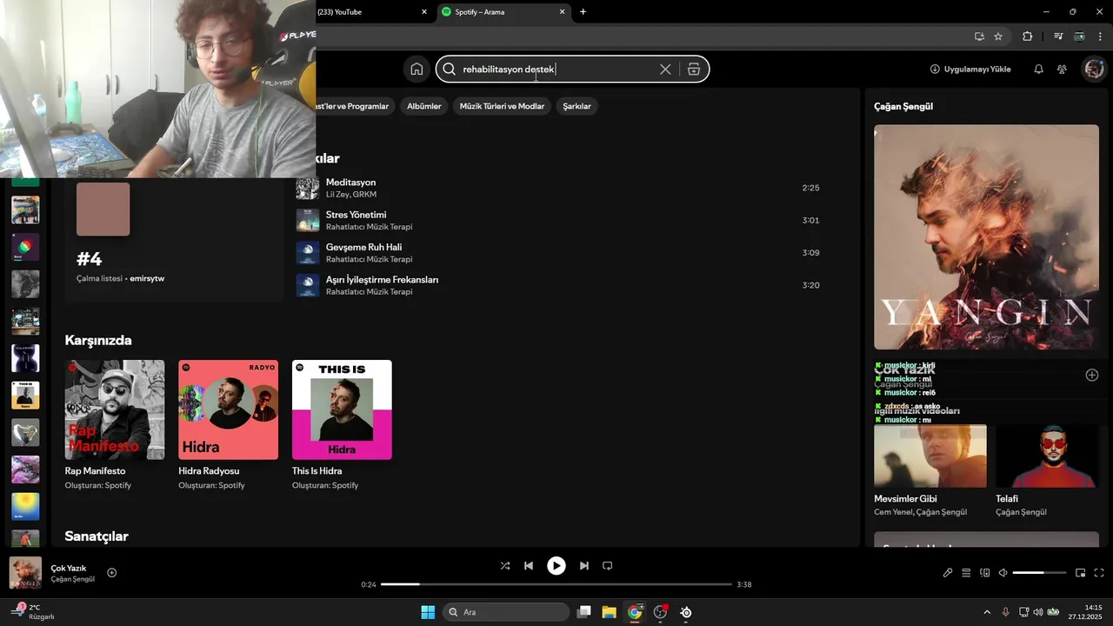Toggle shuffle playback
Viewport: 1113px width, 626px height.
click(x=505, y=566)
